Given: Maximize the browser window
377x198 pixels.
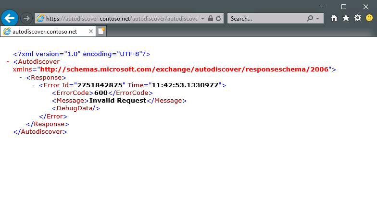Looking at the screenshot, I should 344,7.
